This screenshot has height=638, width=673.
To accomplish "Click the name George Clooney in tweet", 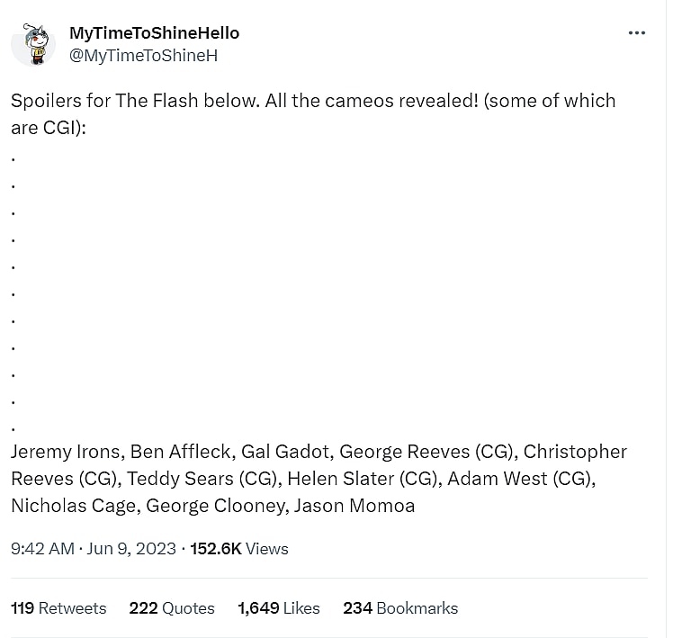I will [216, 506].
